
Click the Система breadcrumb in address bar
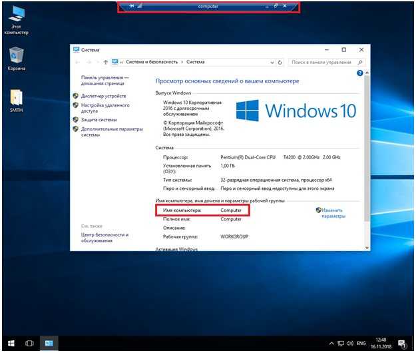click(x=195, y=62)
